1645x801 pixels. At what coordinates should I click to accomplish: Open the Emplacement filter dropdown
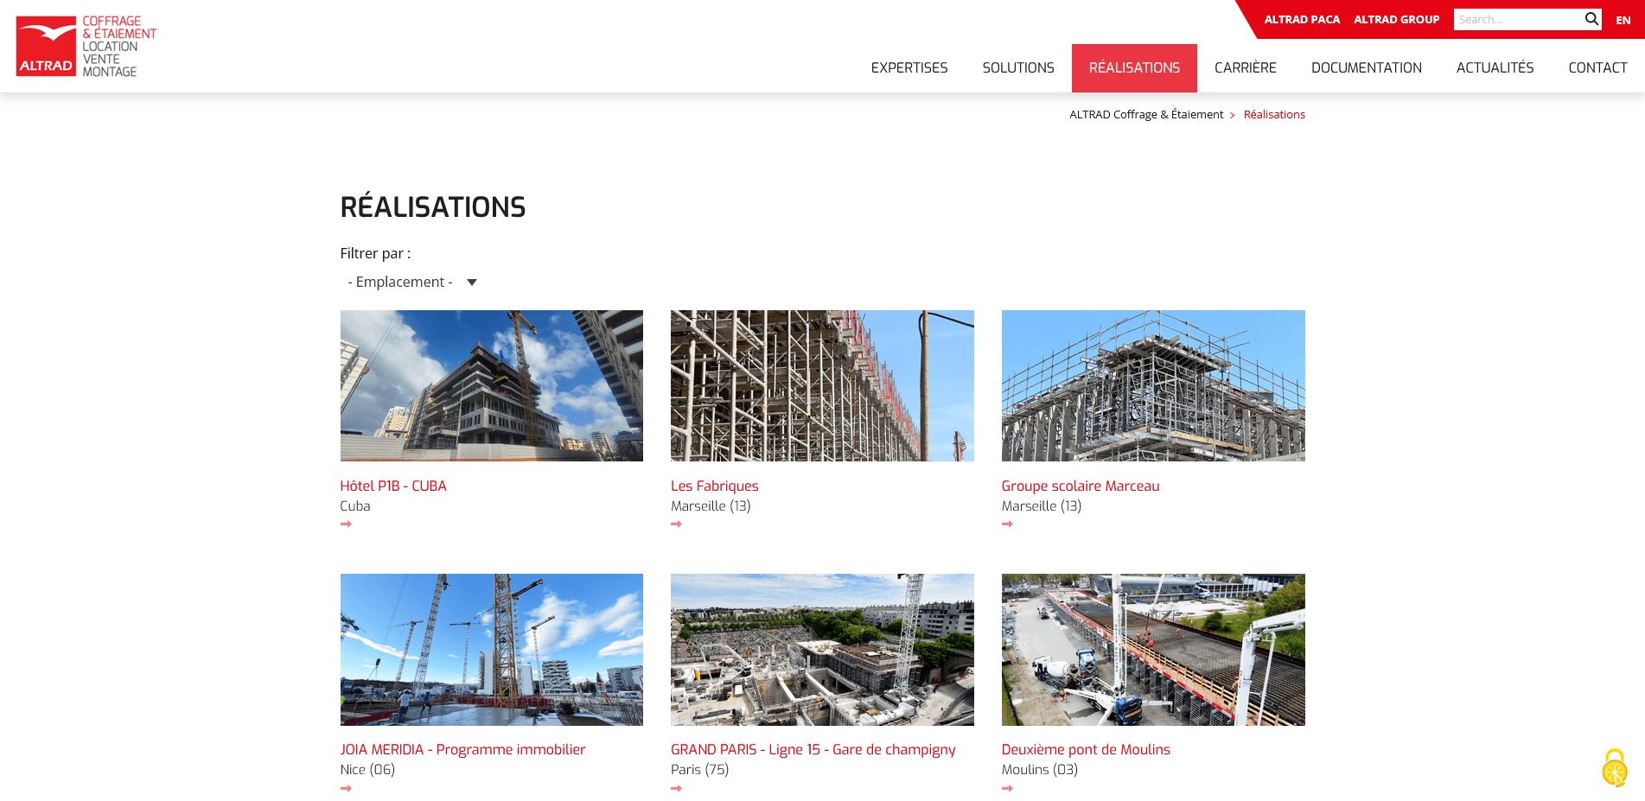point(412,282)
